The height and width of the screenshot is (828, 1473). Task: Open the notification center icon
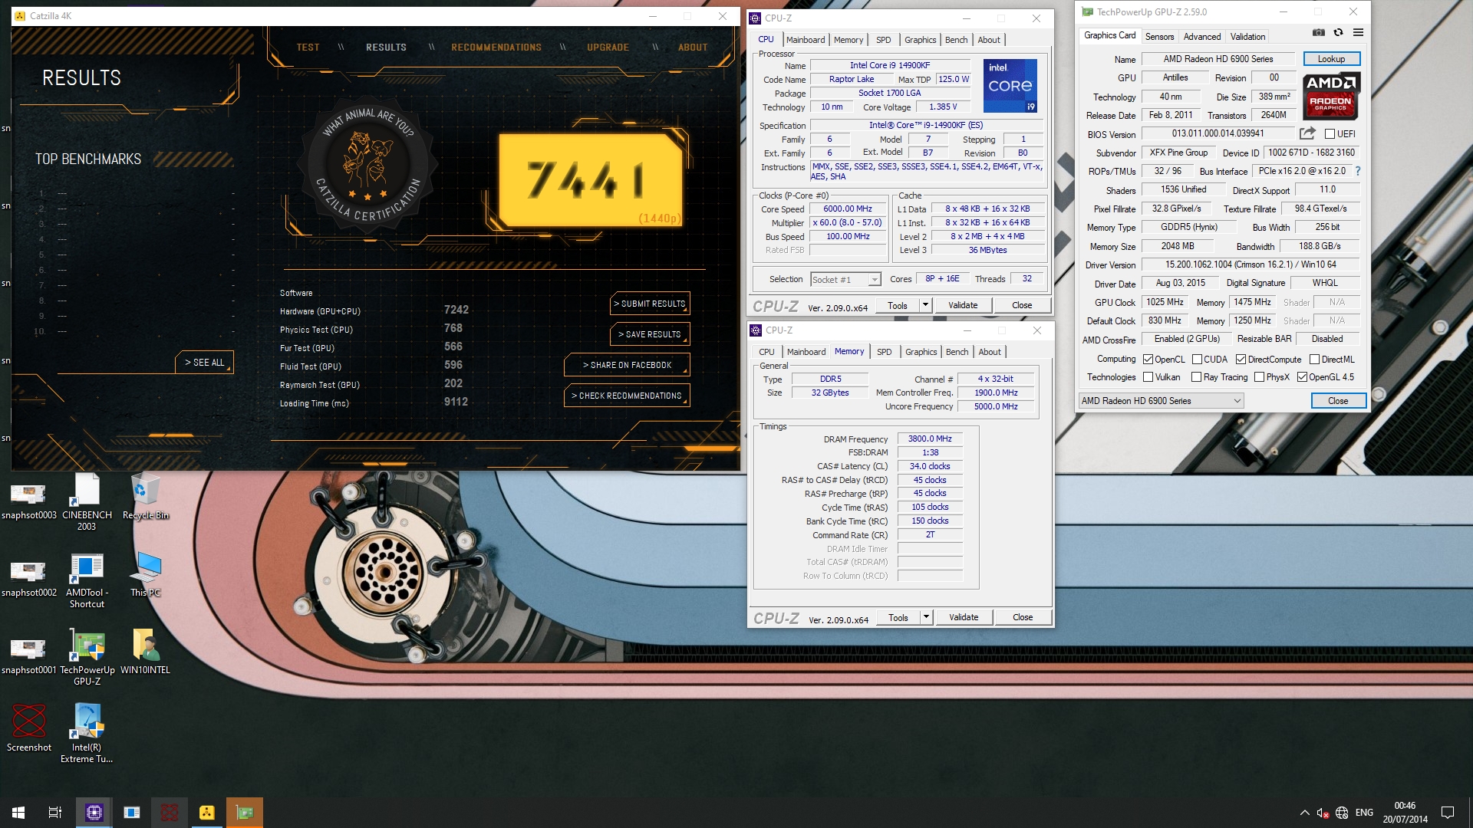pyautogui.click(x=1448, y=813)
